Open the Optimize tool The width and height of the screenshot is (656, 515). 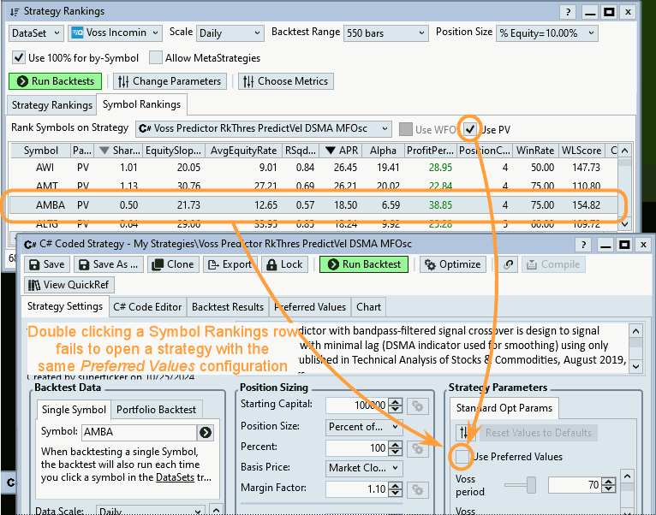451,264
